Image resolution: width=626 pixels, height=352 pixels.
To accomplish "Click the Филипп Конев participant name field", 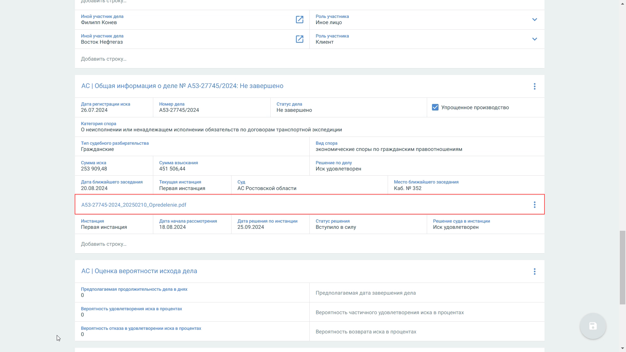I will [192, 20].
